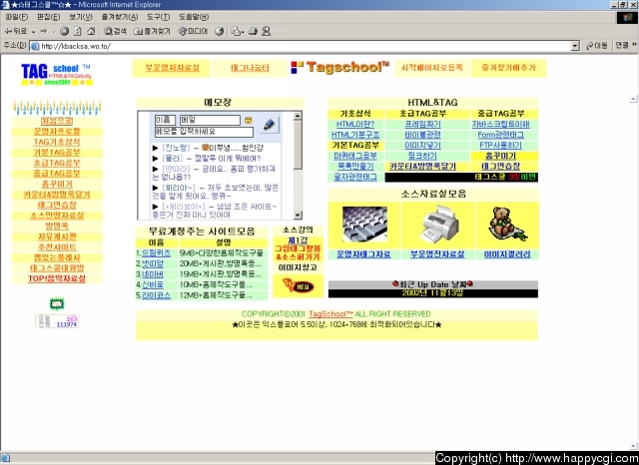639x465 pixels.
Task: Click the Back (뒤로) toolbar button
Action: point(15,31)
